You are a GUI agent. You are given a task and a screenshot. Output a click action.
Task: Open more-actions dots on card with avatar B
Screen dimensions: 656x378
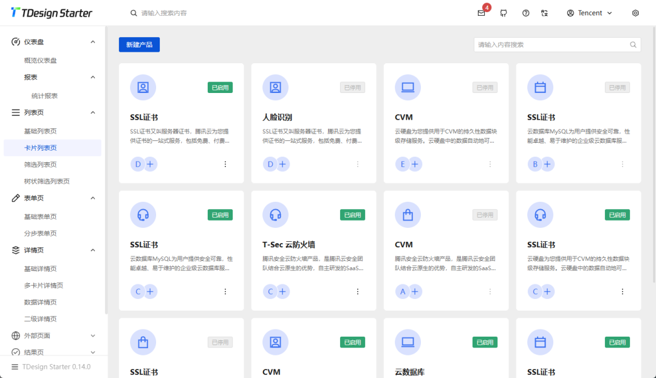623,164
